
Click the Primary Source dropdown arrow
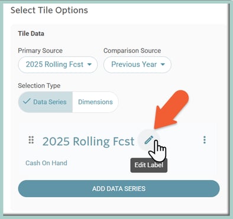[x=89, y=64]
